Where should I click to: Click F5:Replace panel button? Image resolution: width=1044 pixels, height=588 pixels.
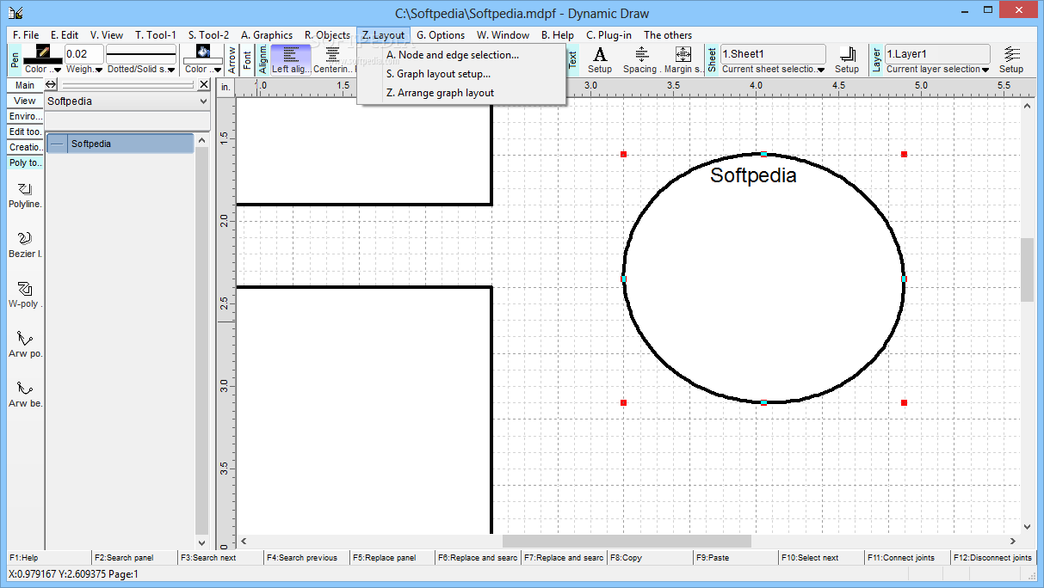tap(392, 557)
